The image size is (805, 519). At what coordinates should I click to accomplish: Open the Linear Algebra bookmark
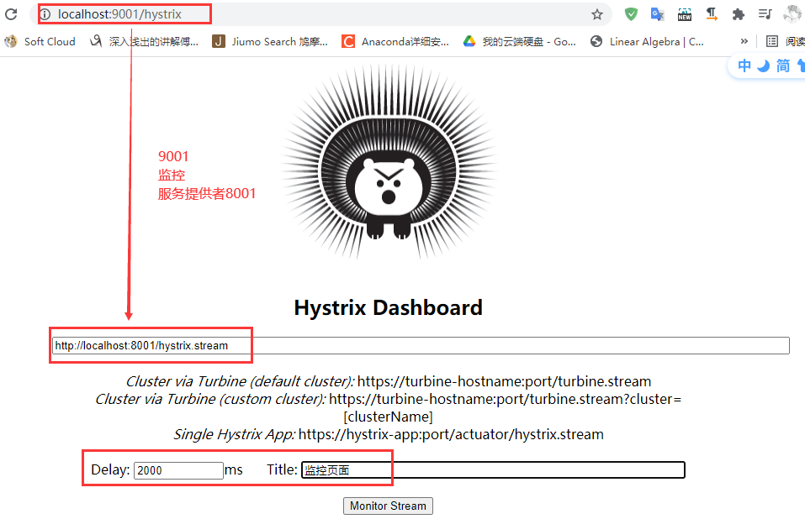(x=648, y=41)
